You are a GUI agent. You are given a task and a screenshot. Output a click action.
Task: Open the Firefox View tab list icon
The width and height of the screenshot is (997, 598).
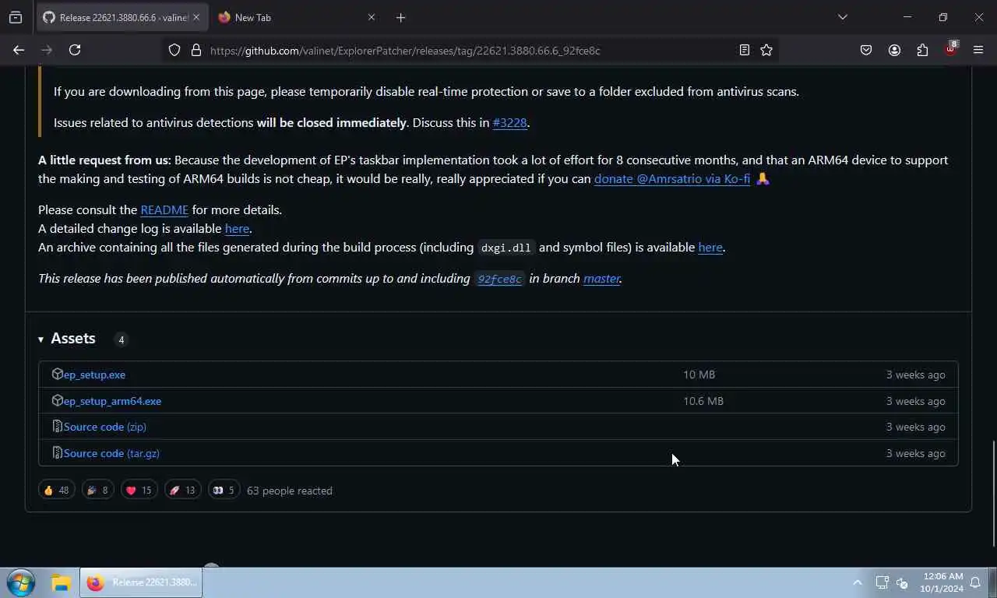tap(16, 17)
